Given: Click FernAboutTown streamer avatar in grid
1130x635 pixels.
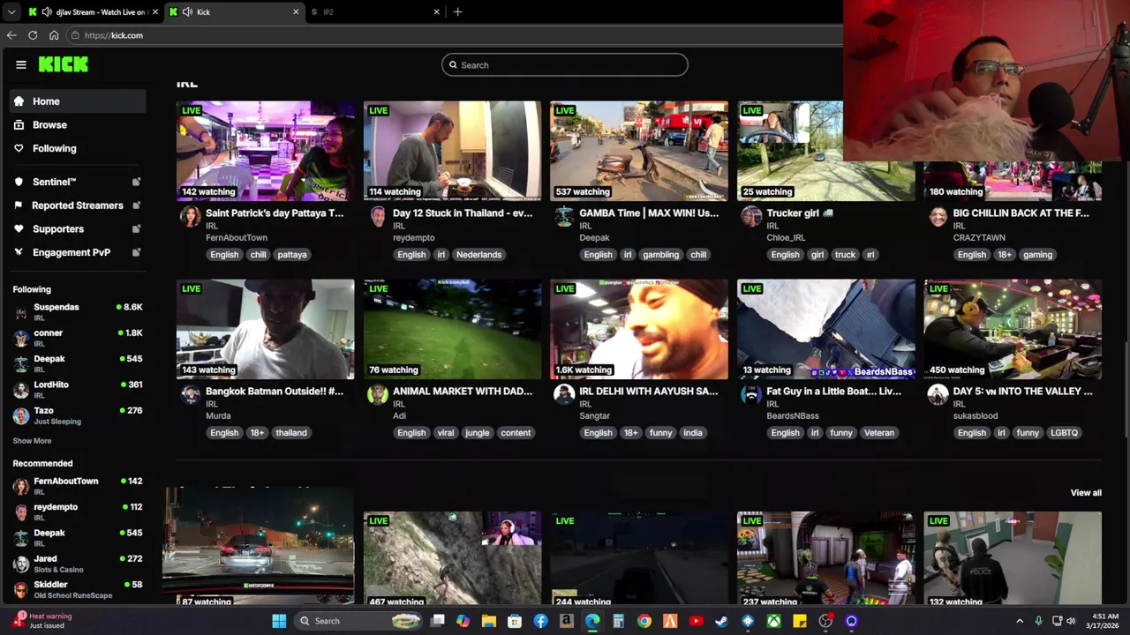Looking at the screenshot, I should click(x=190, y=216).
